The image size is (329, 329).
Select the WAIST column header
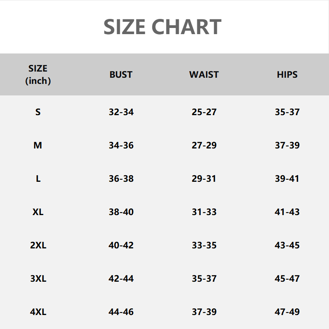(204, 74)
